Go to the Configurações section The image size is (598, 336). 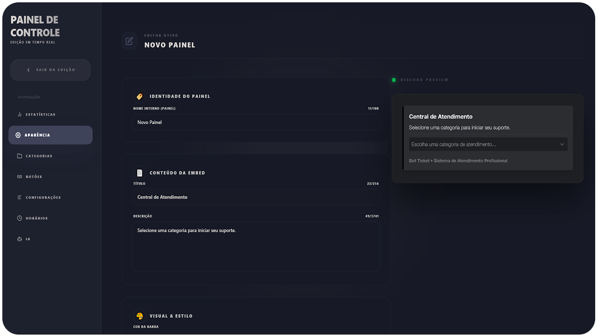pyautogui.click(x=43, y=197)
